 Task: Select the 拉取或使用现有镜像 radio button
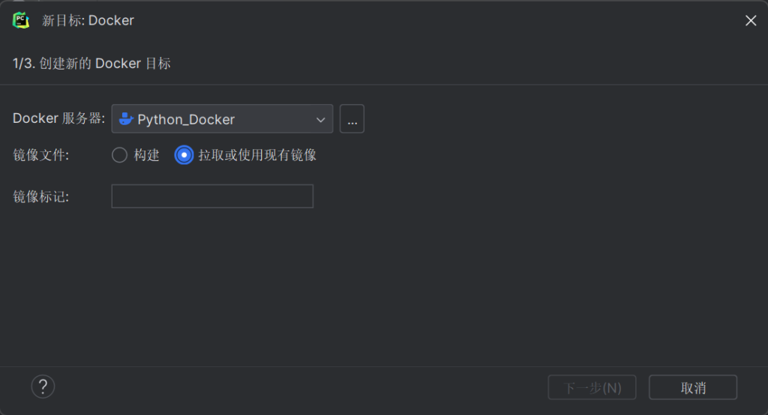(x=184, y=155)
